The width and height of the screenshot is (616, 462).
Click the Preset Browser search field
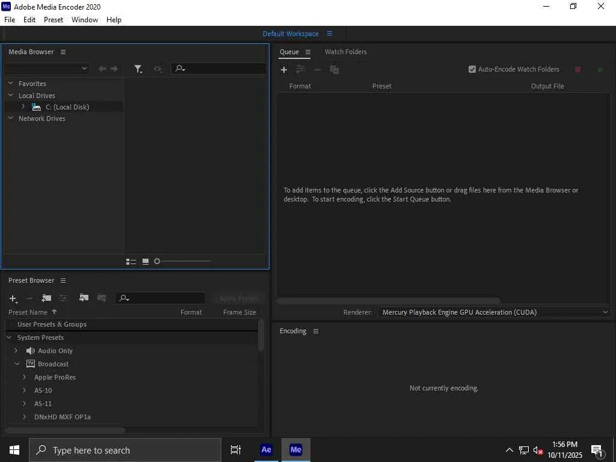coord(160,298)
